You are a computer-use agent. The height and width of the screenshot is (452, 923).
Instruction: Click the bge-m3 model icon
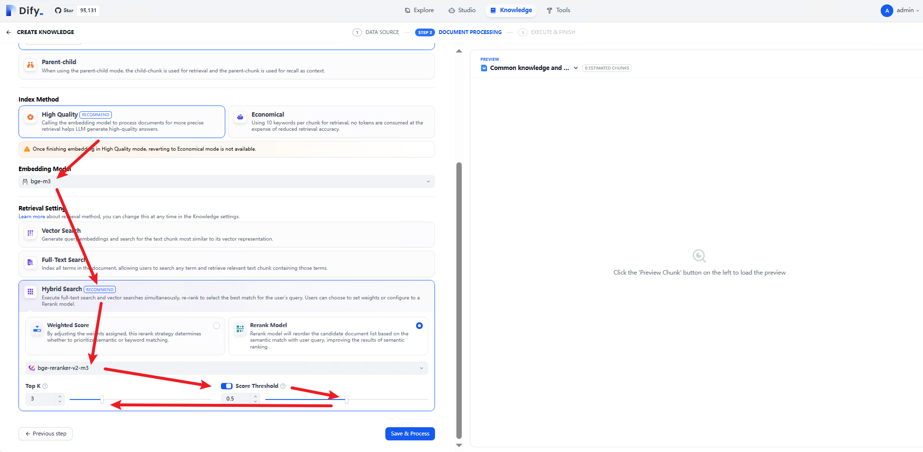(25, 181)
